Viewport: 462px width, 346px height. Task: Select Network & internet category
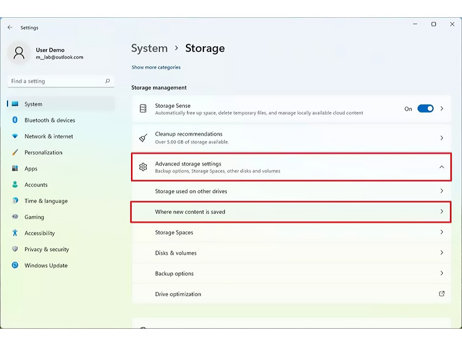click(61, 136)
